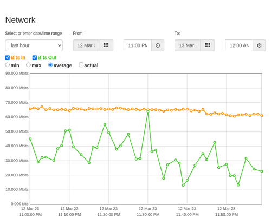Viewport: 271px width, 218px height.
Task: Click the 'Select or enter date/time range' label
Action: click(34, 34)
